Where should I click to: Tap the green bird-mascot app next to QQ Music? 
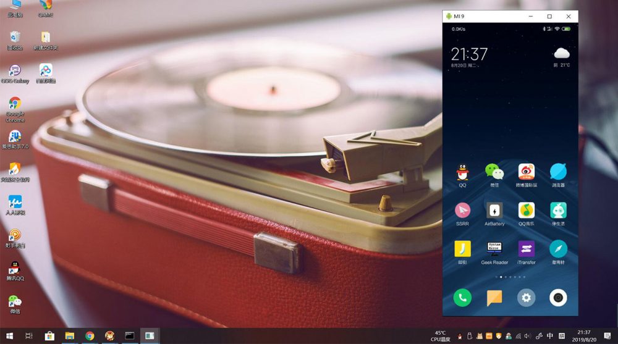click(558, 211)
